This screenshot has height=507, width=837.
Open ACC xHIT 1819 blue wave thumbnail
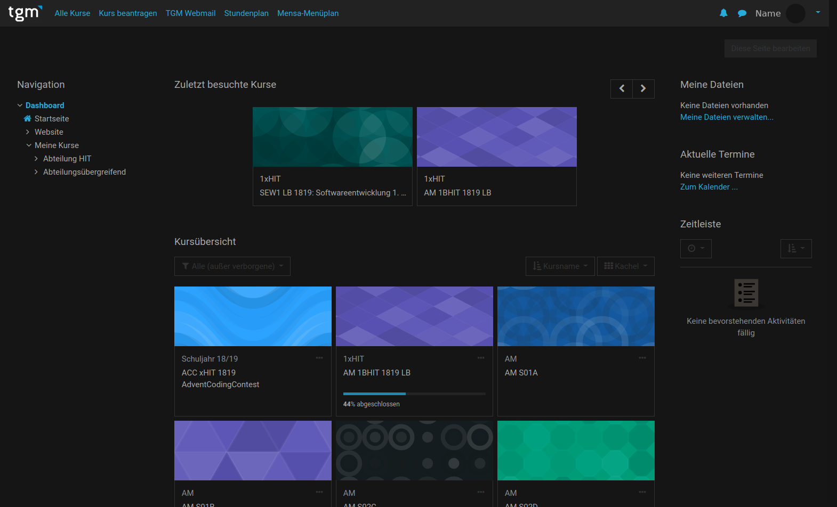pos(253,316)
